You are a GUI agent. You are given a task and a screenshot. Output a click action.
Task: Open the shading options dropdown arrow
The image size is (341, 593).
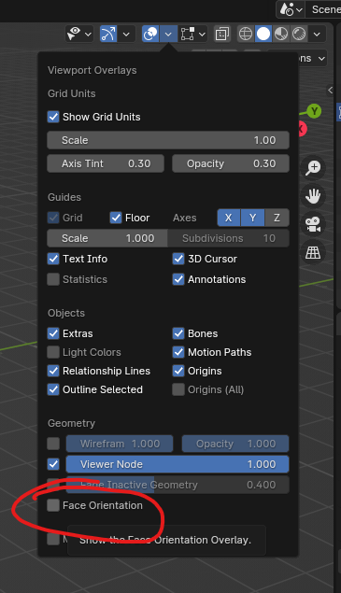[317, 35]
